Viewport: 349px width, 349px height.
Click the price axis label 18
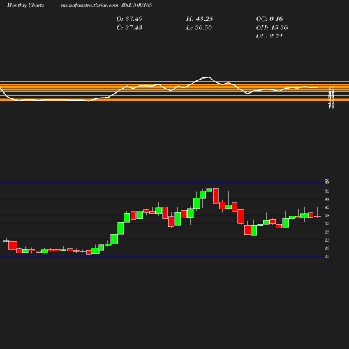(x=327, y=248)
